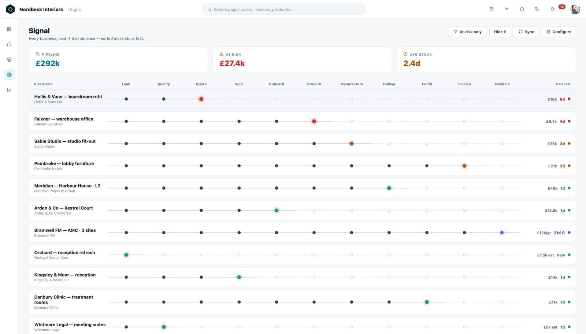
Task: Click the Nordbeck Interiors hexagon logo
Action: coord(10,9)
